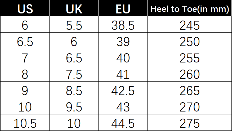
Task: Select the UK size 5.5 cell
Action: pos(74,25)
